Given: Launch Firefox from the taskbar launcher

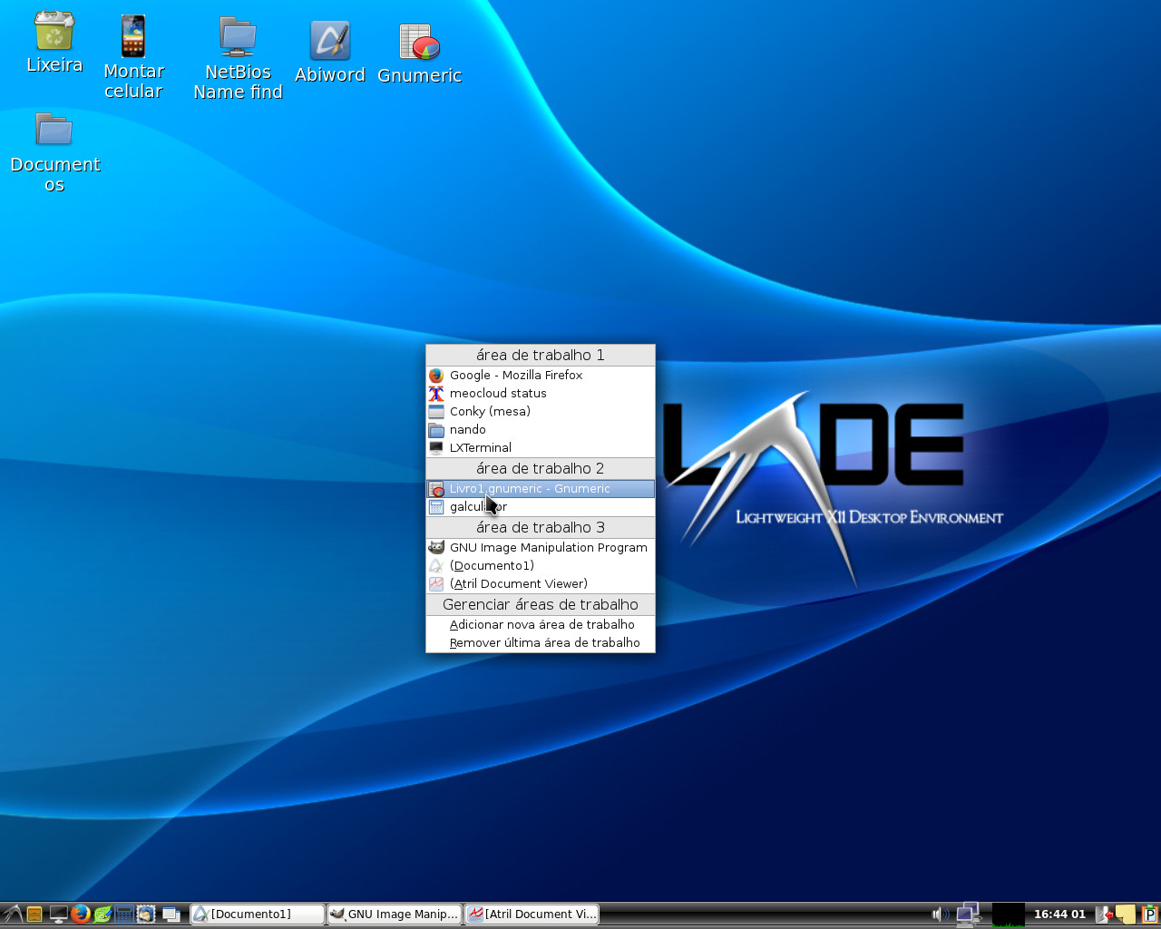Looking at the screenshot, I should point(81,914).
